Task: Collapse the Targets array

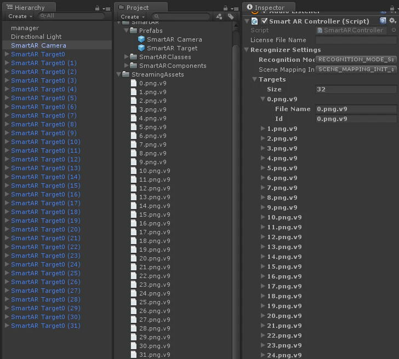Action: click(x=254, y=79)
